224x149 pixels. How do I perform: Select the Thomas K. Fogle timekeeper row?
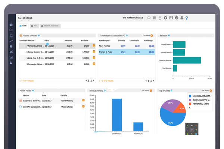(x=127, y=52)
